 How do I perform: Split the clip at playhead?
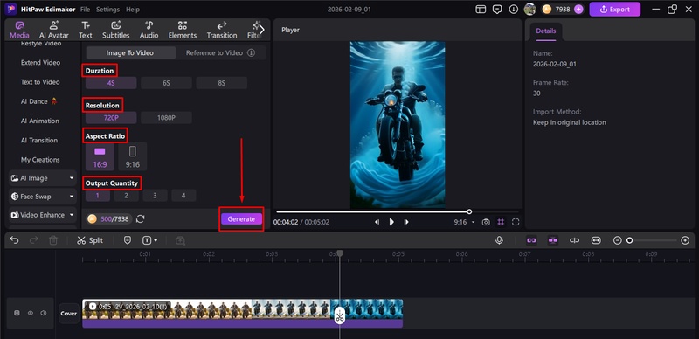point(90,240)
